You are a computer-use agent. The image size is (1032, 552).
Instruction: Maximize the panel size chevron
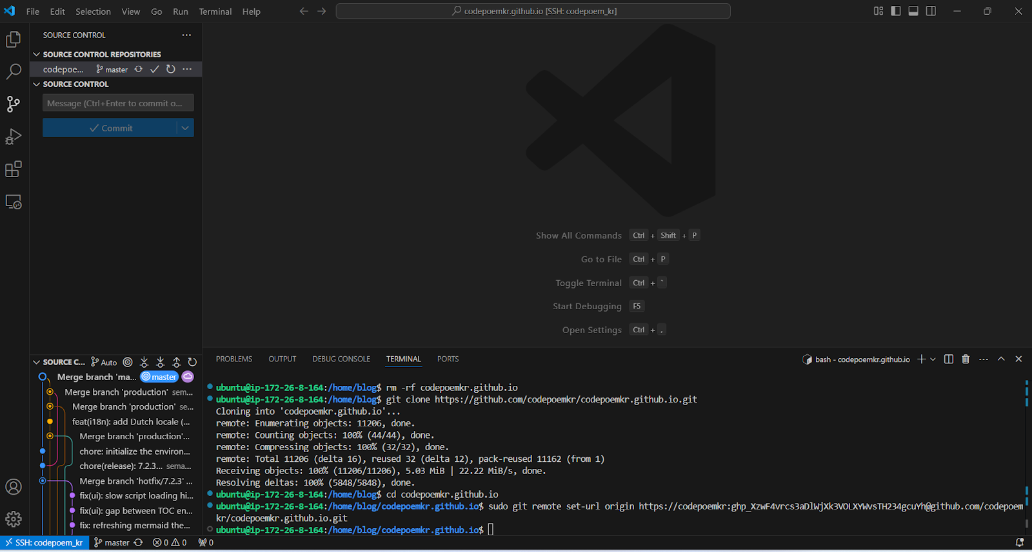coord(1001,359)
